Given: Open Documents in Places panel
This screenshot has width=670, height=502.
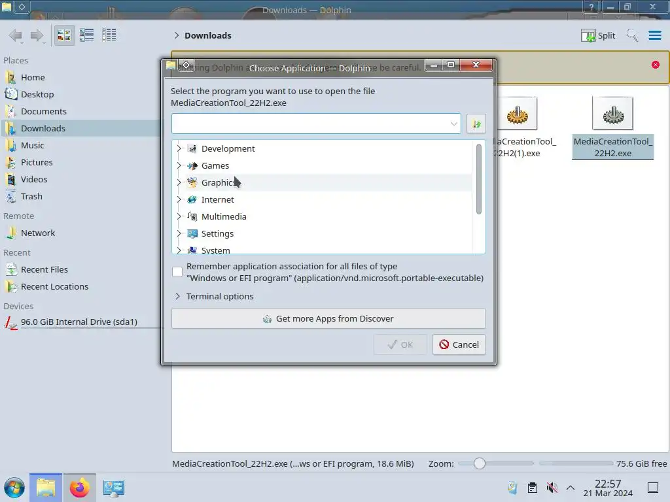Looking at the screenshot, I should pyautogui.click(x=44, y=111).
